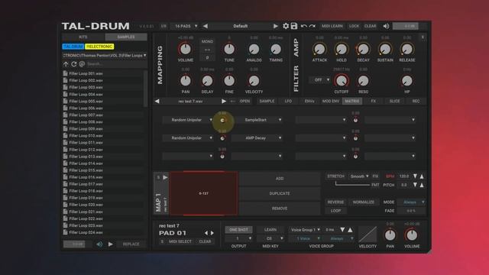Image resolution: width=489 pixels, height=275 pixels.
Task: Decrease PITCH value with down arrow
Action: 415,185
